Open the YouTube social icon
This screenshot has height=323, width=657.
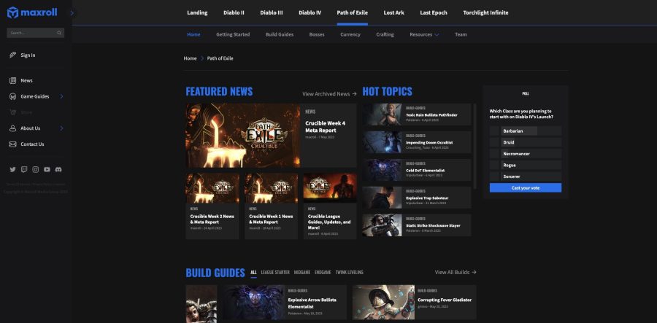47,169
